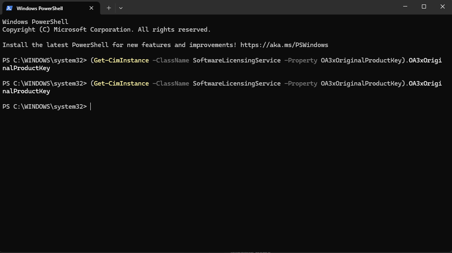This screenshot has height=253, width=452.
Task: Close the terminal window
Action: (x=443, y=6)
